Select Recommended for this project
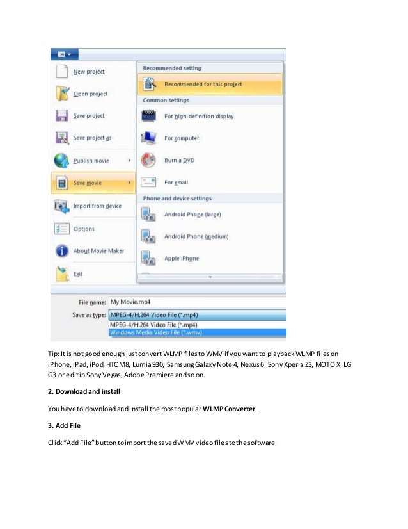The width and height of the screenshot is (408, 529). pyautogui.click(x=210, y=84)
